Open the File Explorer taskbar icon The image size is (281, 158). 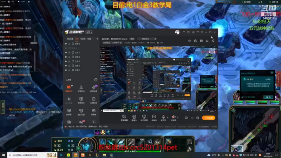click(x=104, y=155)
